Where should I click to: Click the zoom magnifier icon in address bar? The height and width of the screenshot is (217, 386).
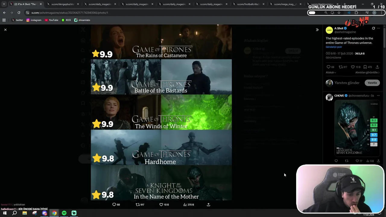(x=326, y=13)
